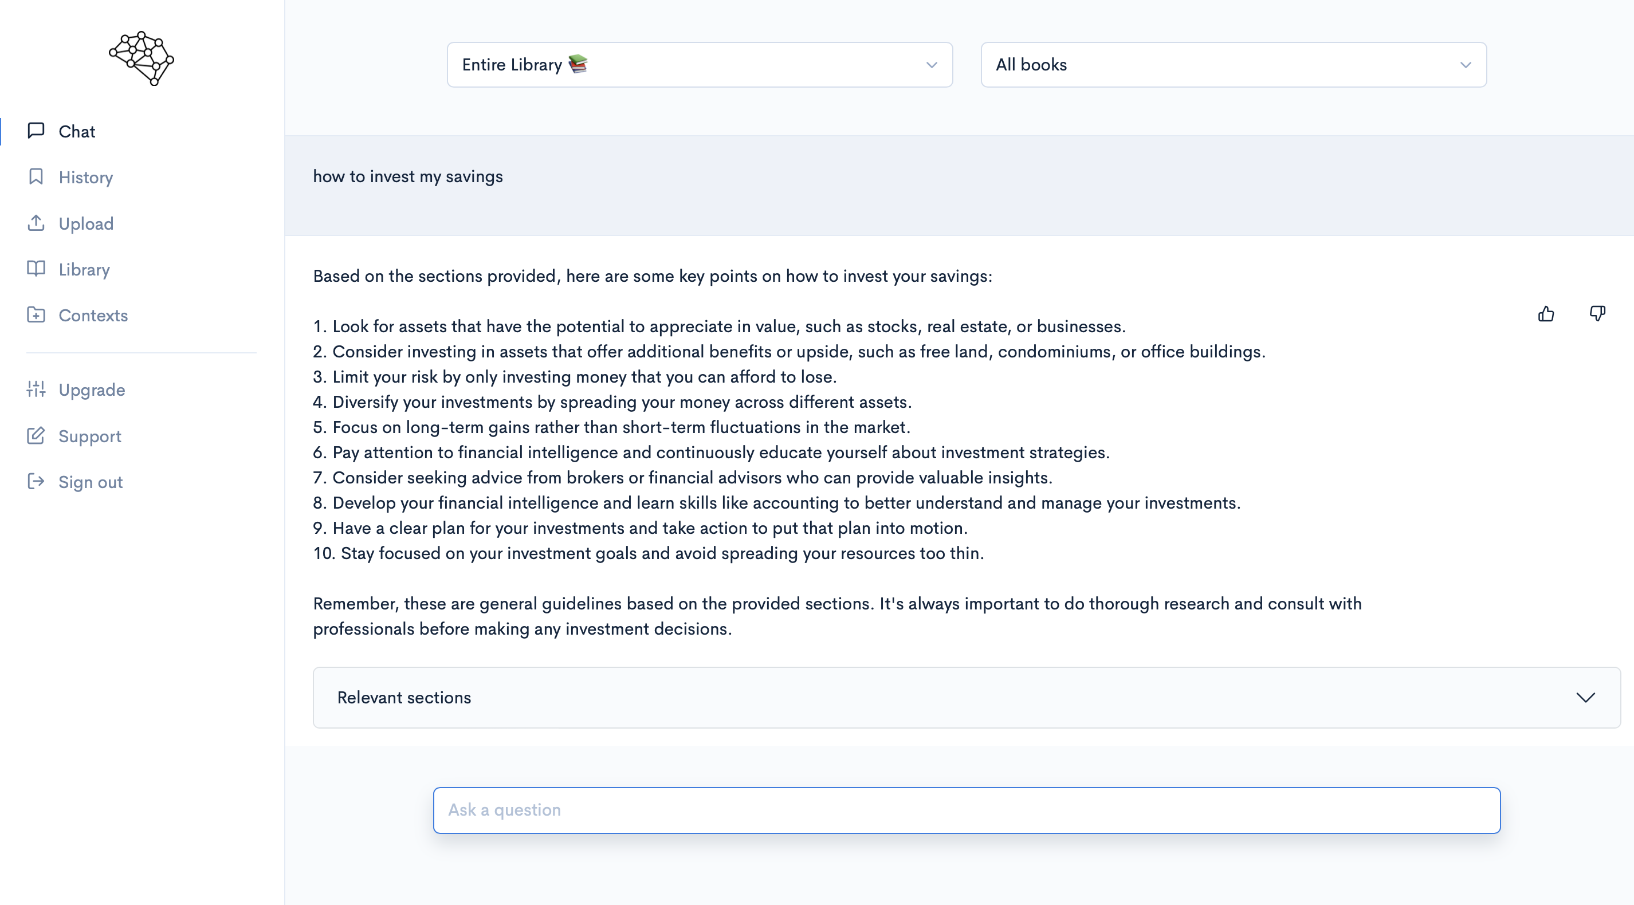Give the answer a thumbs down
The image size is (1634, 905).
point(1597,313)
